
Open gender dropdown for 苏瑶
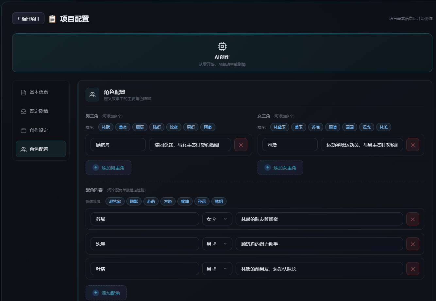[x=217, y=219]
